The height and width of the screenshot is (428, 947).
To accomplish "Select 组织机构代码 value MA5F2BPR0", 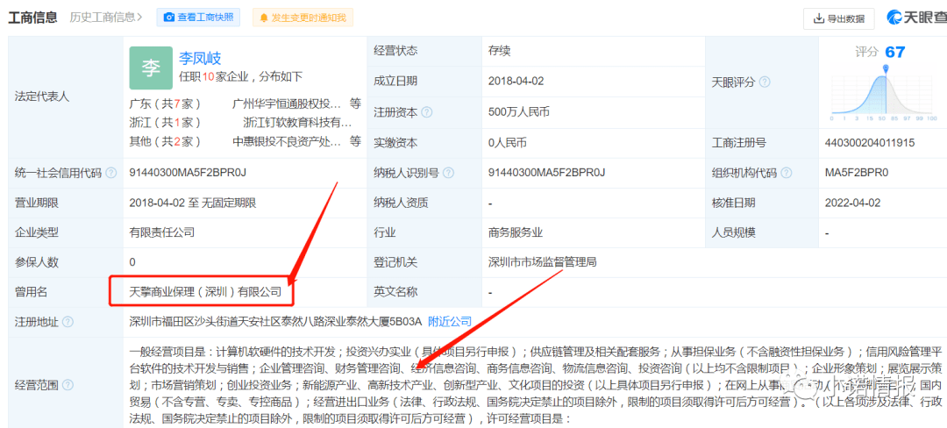I will [x=857, y=173].
